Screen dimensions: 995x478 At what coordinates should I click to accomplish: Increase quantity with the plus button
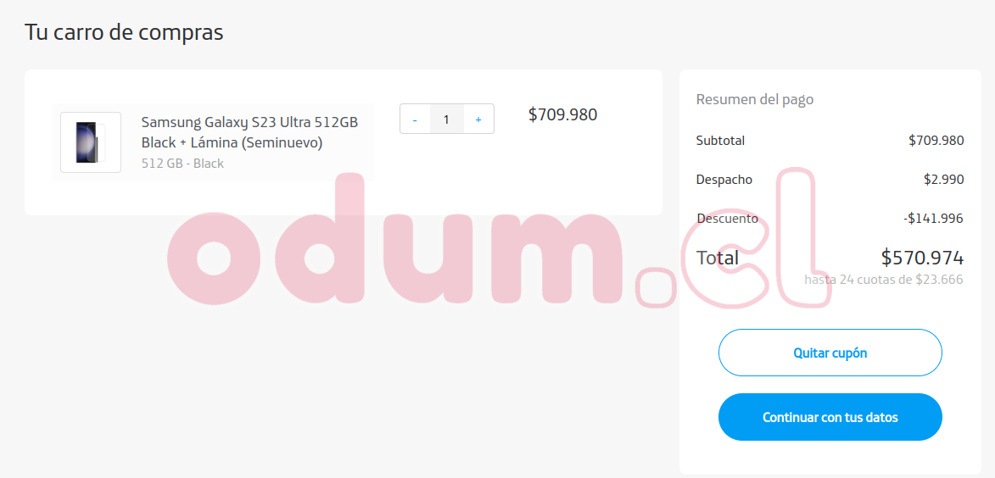tap(478, 119)
